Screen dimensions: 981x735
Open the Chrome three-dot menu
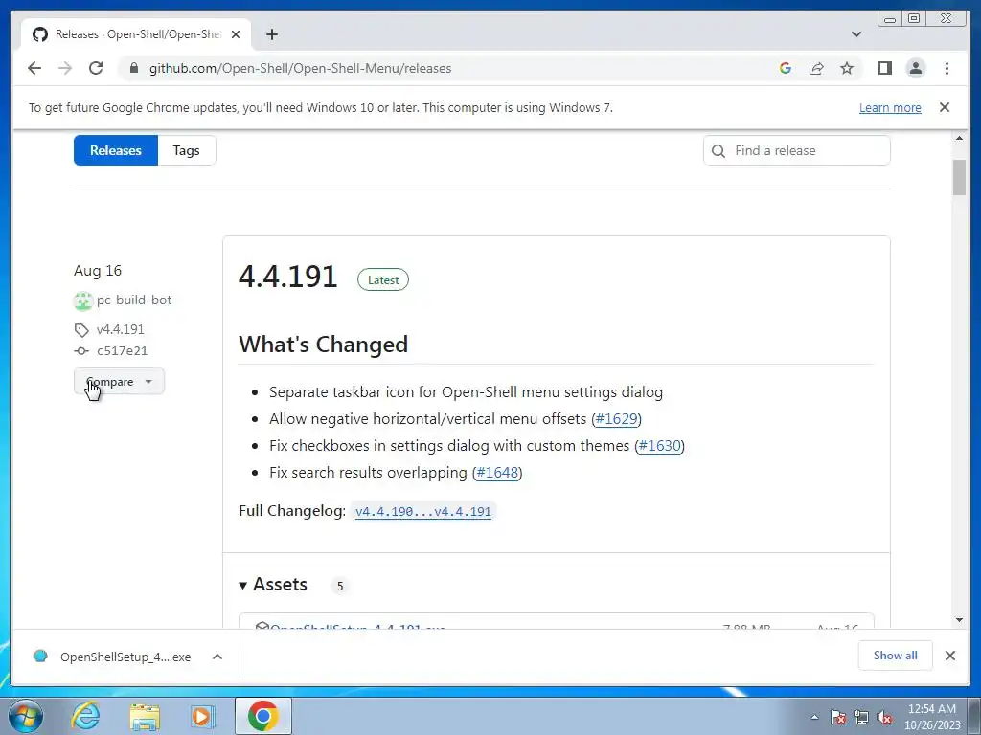coord(947,68)
